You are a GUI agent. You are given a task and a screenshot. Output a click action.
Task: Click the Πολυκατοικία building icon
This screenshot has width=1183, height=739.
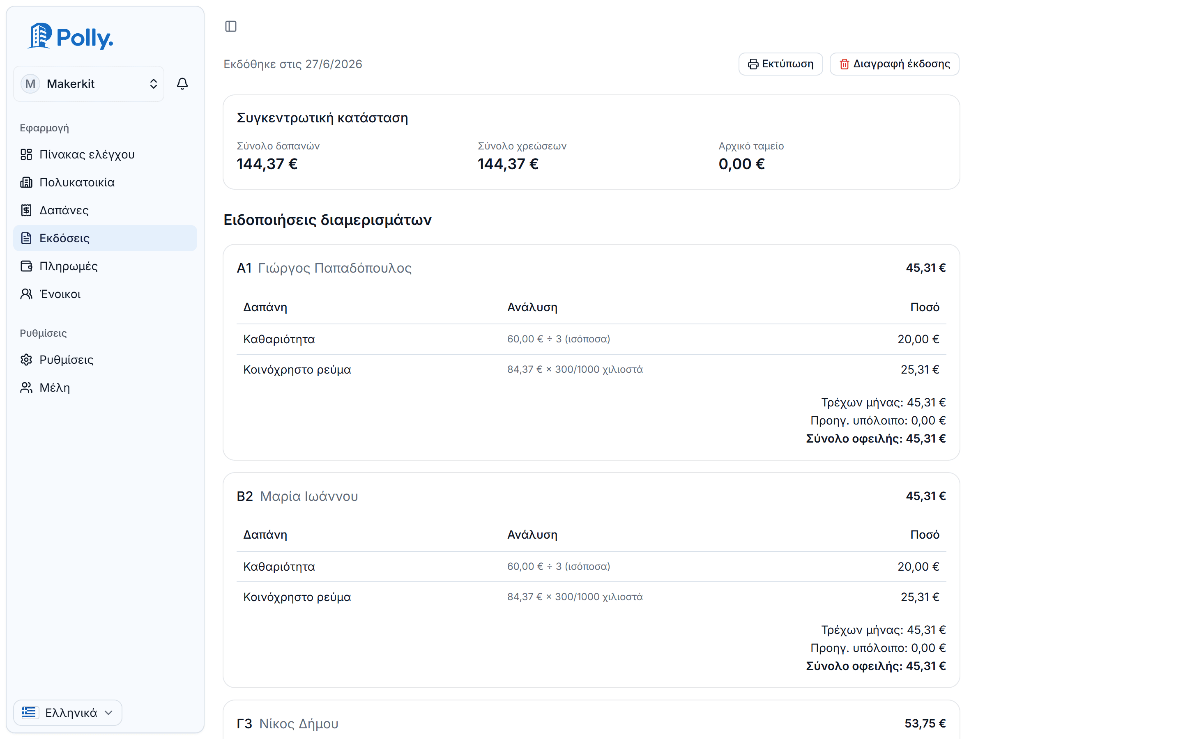[26, 182]
